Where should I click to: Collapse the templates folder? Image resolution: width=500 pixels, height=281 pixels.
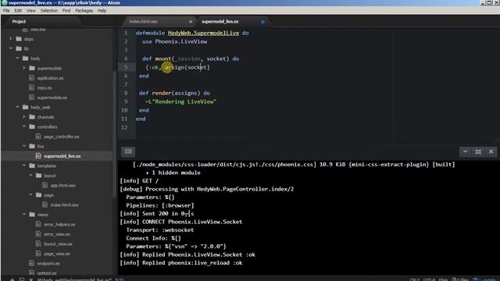coord(24,165)
